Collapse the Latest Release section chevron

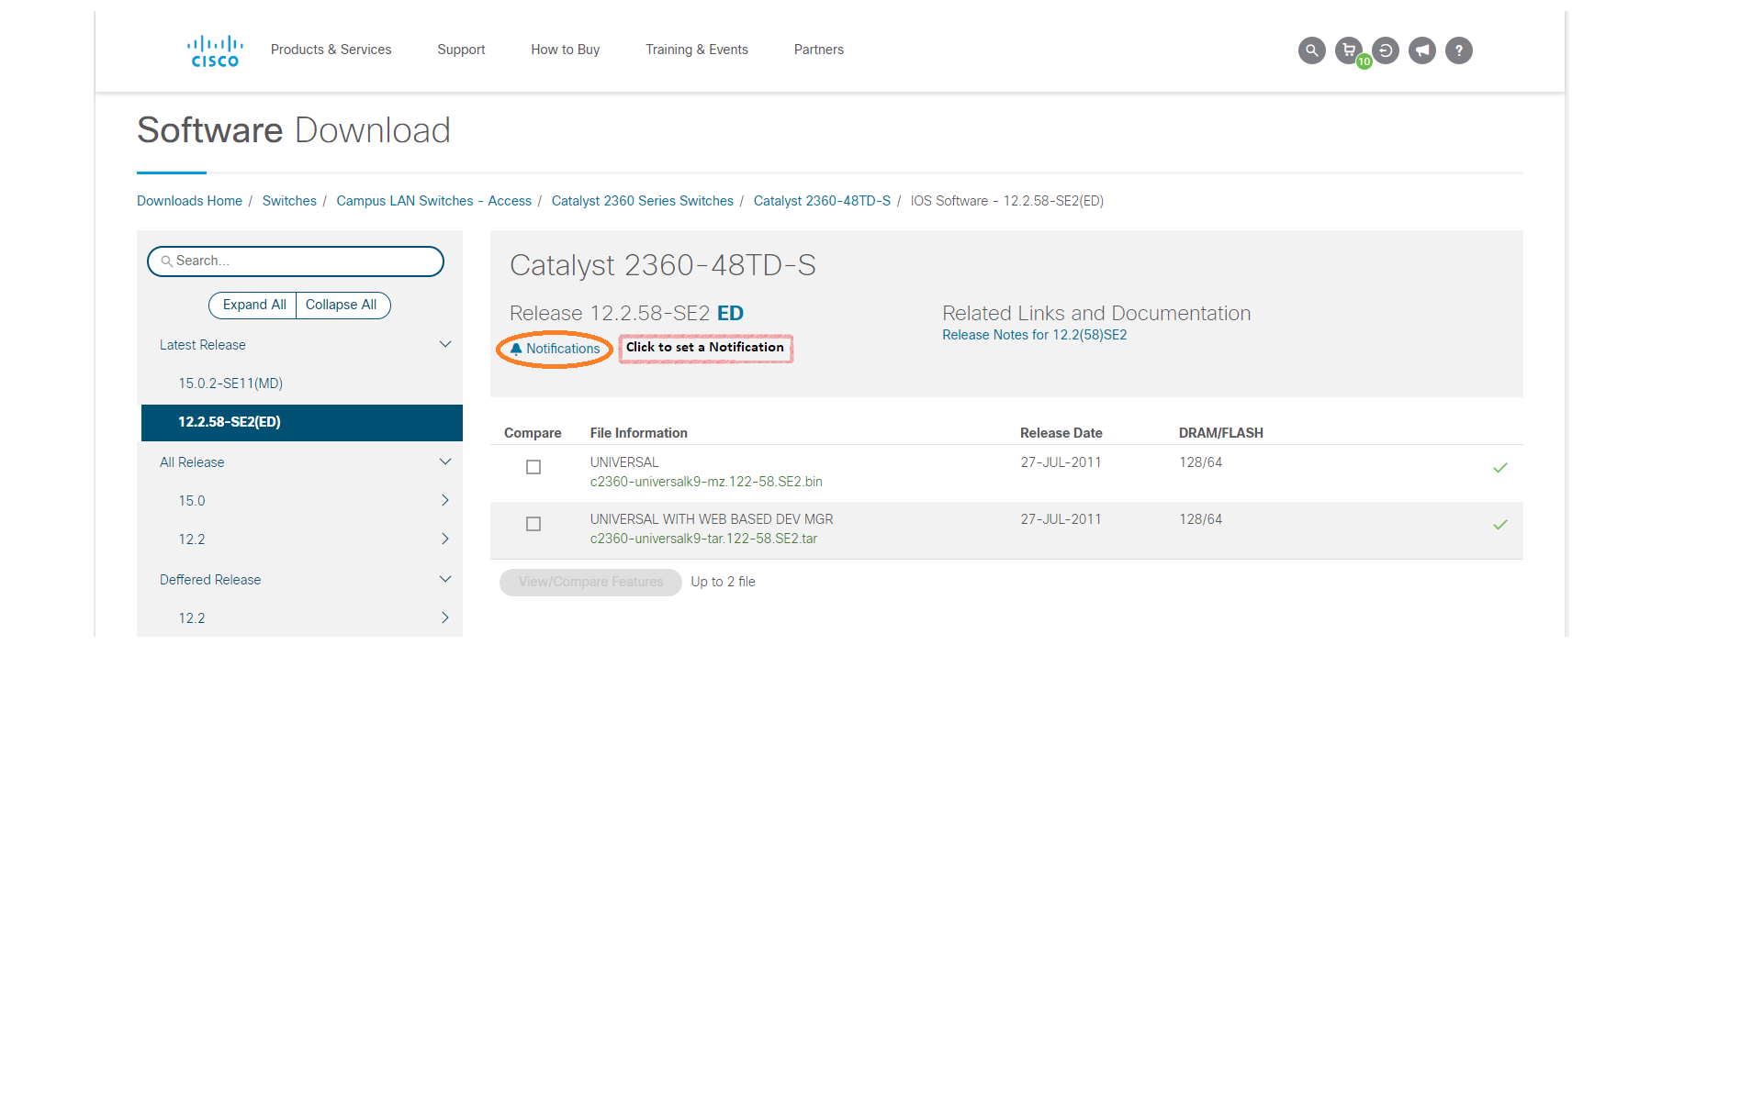pyautogui.click(x=445, y=344)
